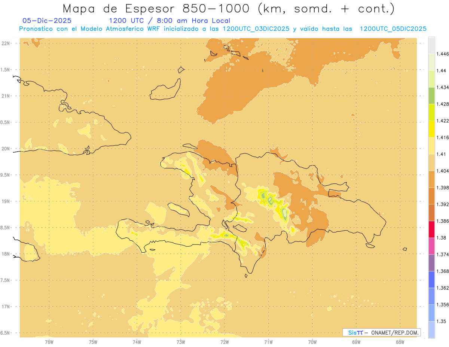Click the latitude axis label "22N"
This screenshot has height=347, width=449.
click(x=5, y=43)
